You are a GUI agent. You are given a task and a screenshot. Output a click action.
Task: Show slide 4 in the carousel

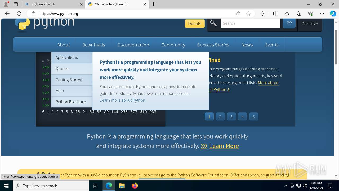(x=243, y=117)
